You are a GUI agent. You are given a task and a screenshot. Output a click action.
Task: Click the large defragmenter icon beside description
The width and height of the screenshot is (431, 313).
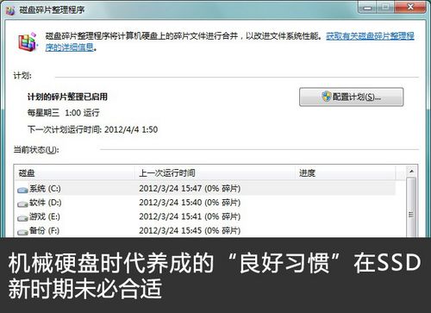point(28,42)
